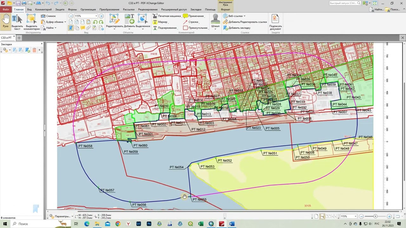
Task: Click Подписать документ
Action: click(275, 22)
